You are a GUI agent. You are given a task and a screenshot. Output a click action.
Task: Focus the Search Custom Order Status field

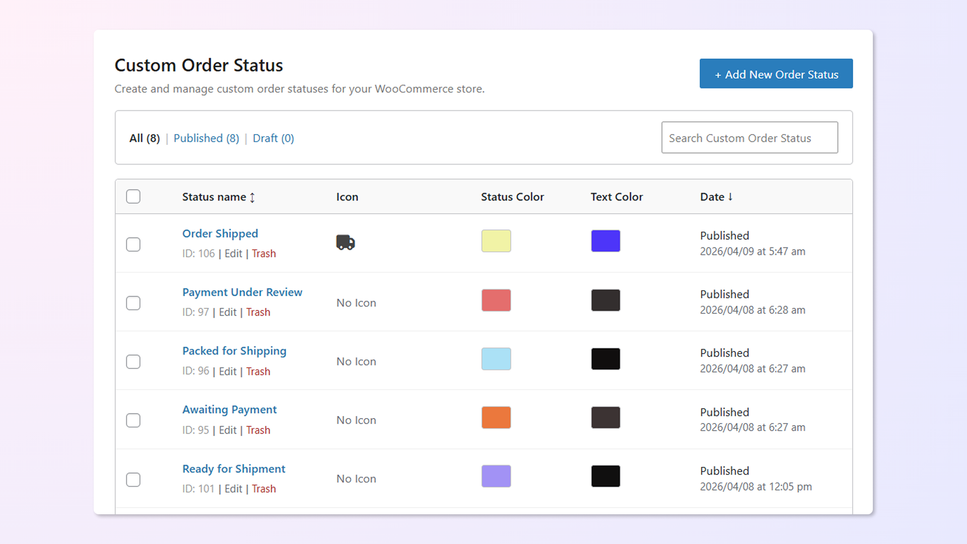pos(749,138)
